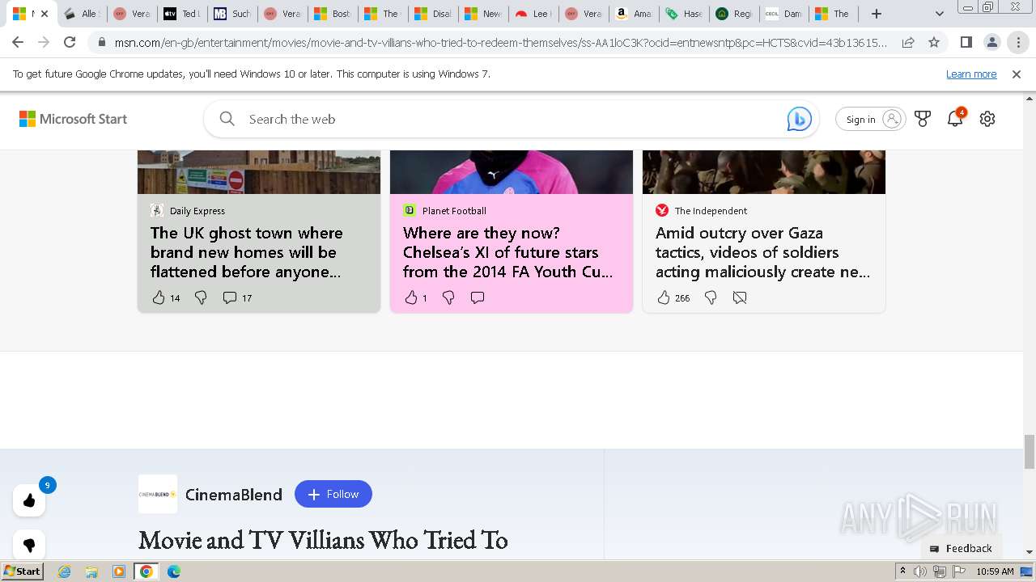Open the Chrome three-dot menu
The image size is (1036, 582).
pos(1018,42)
